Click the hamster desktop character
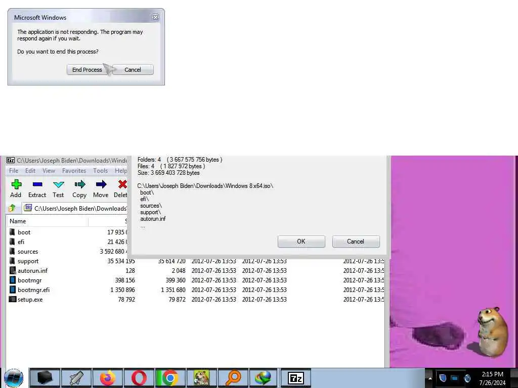The height and width of the screenshot is (388, 518). pyautogui.click(x=492, y=331)
